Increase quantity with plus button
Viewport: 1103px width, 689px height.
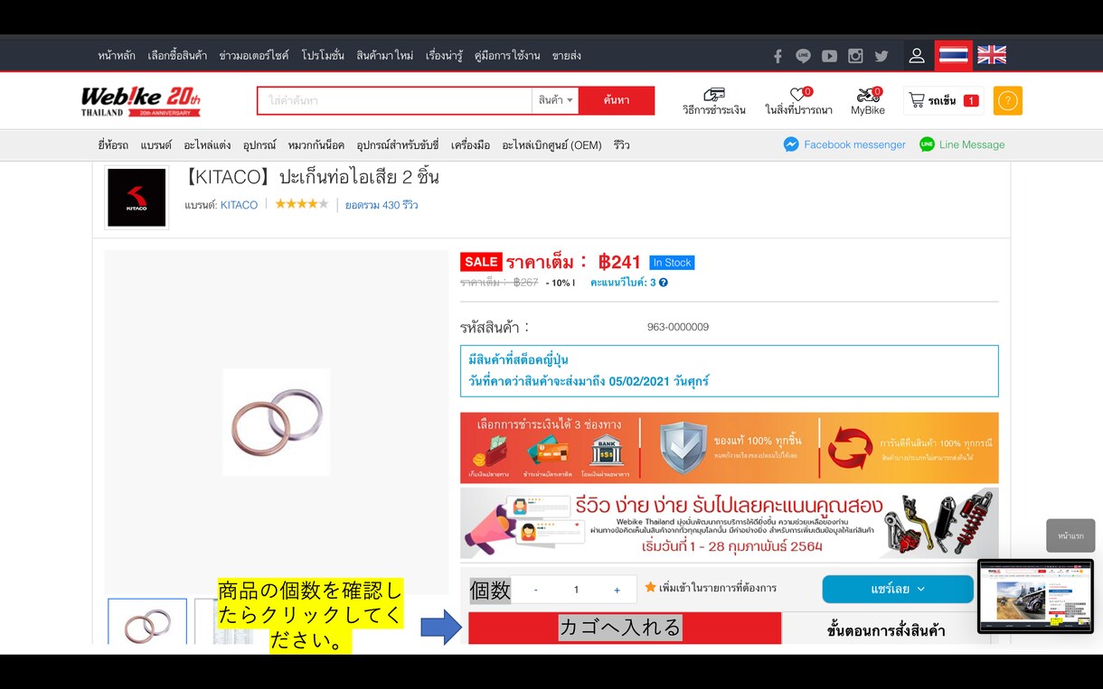[617, 590]
